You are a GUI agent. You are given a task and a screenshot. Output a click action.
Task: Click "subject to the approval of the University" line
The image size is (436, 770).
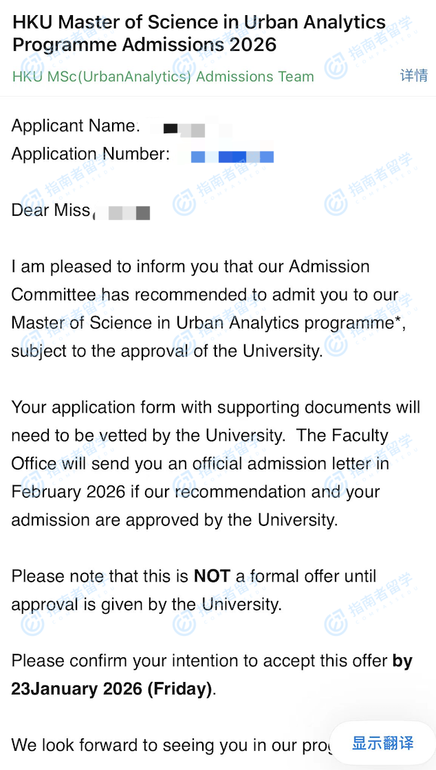click(x=166, y=351)
